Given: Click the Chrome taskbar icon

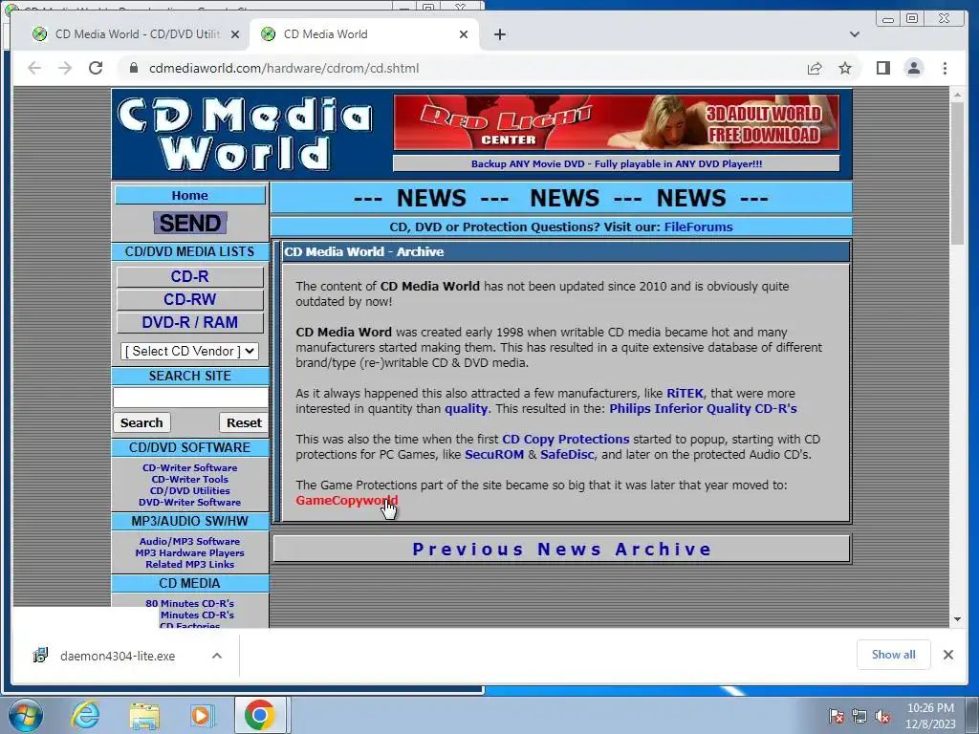Looking at the screenshot, I should (260, 715).
